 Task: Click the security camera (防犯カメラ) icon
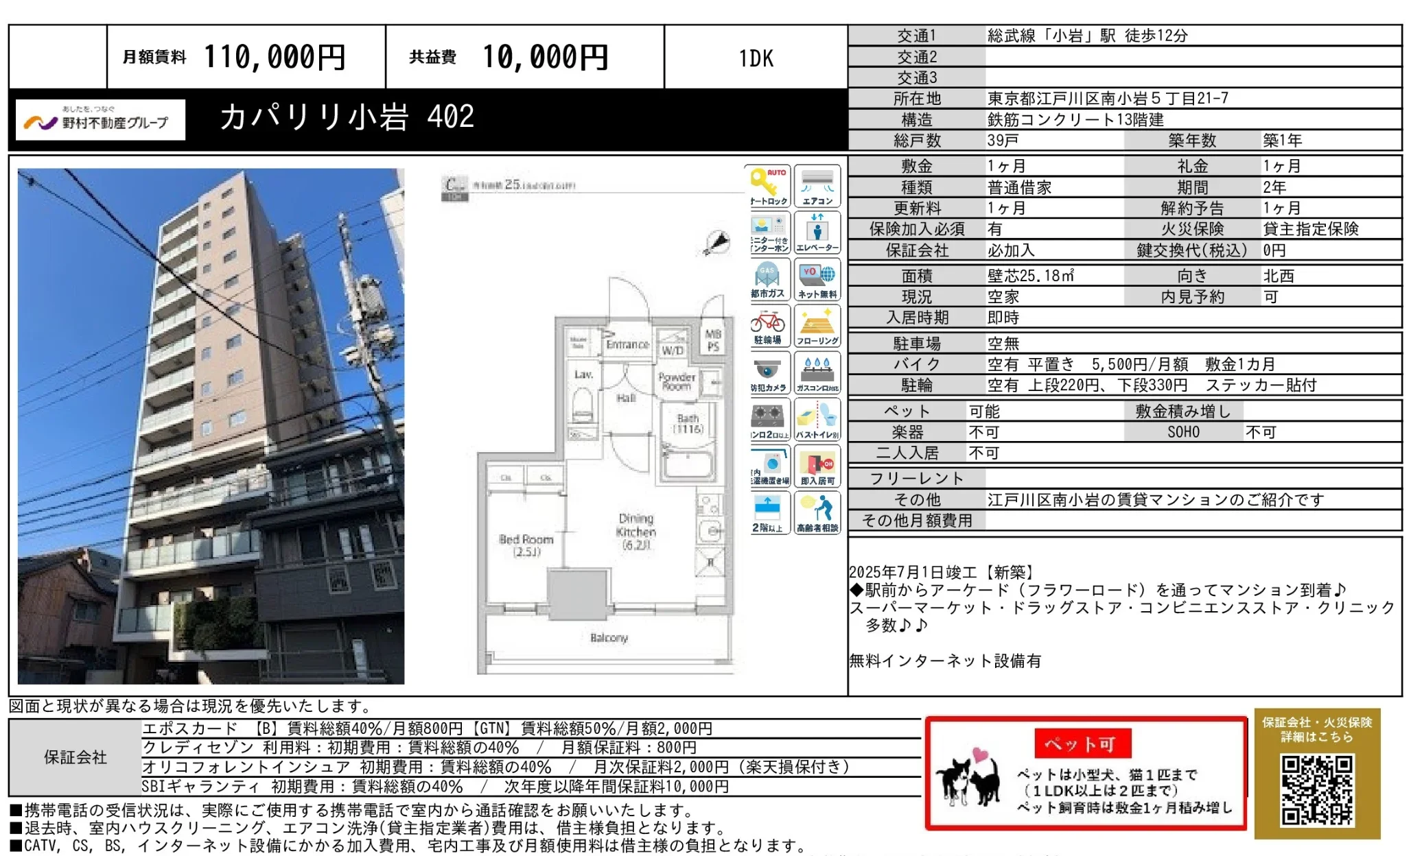click(x=767, y=372)
